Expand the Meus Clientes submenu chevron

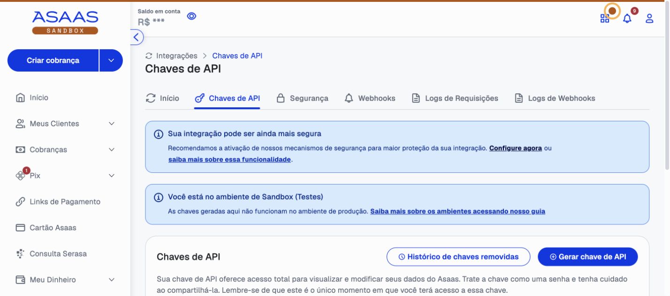click(112, 124)
